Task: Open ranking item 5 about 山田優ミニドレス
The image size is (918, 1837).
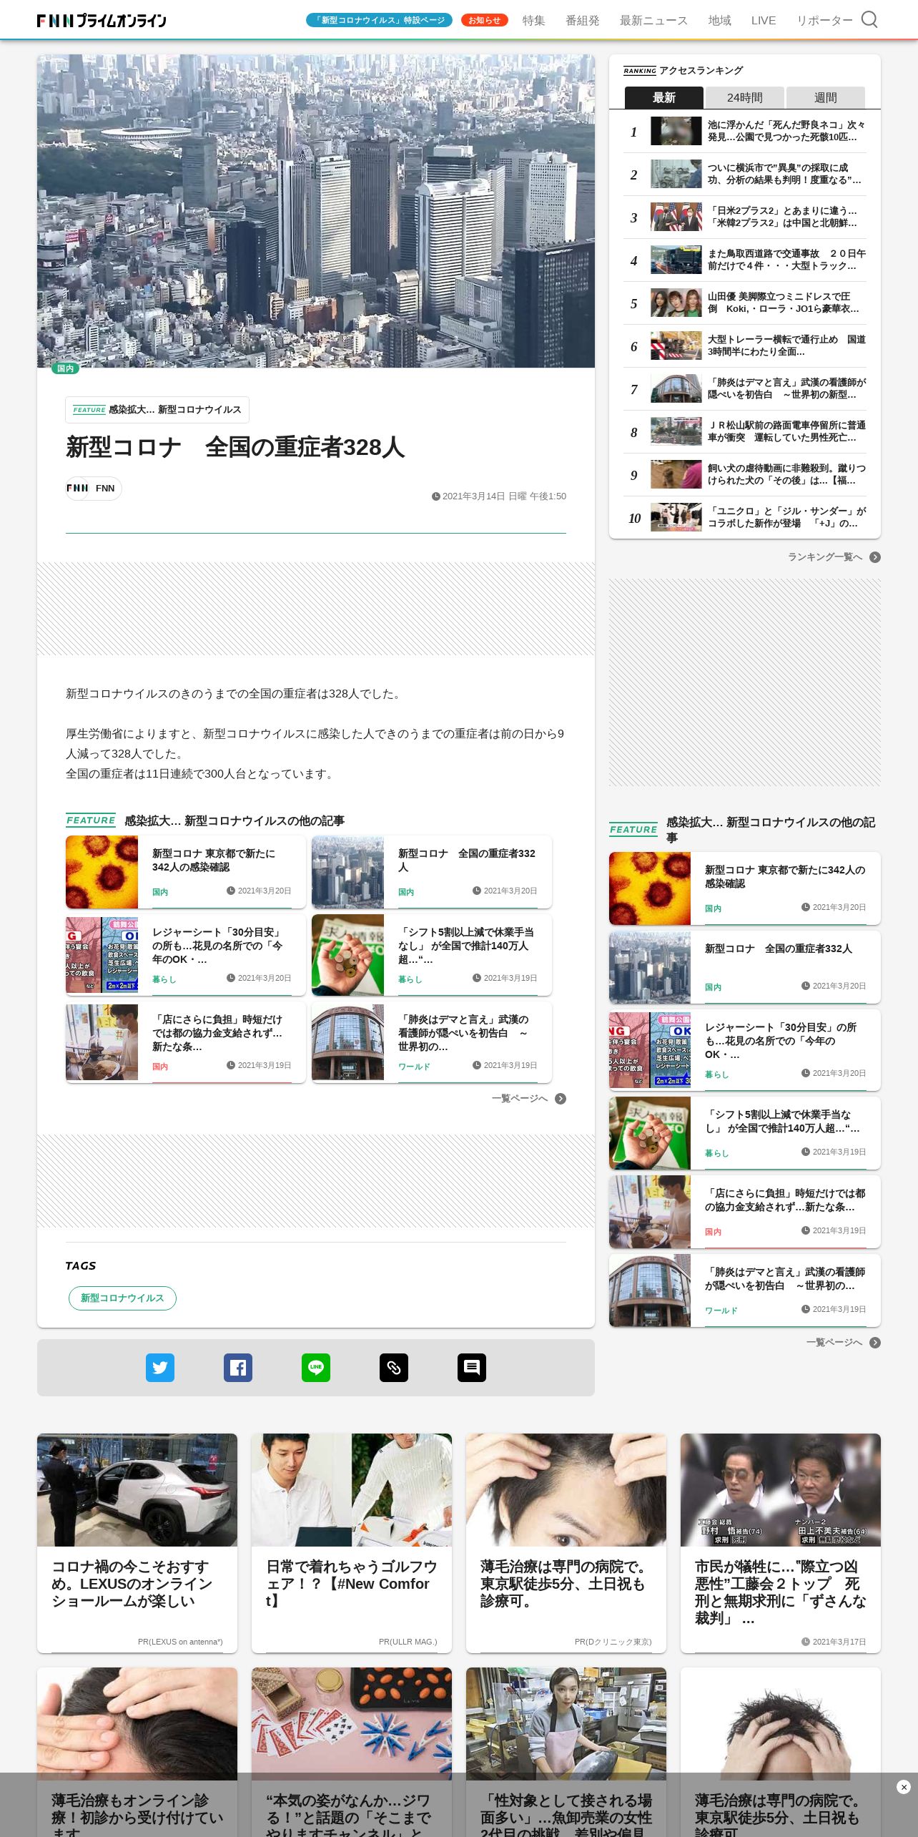Action: [745, 303]
